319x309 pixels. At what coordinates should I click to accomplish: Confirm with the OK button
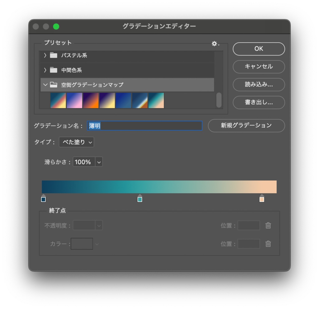click(x=259, y=49)
